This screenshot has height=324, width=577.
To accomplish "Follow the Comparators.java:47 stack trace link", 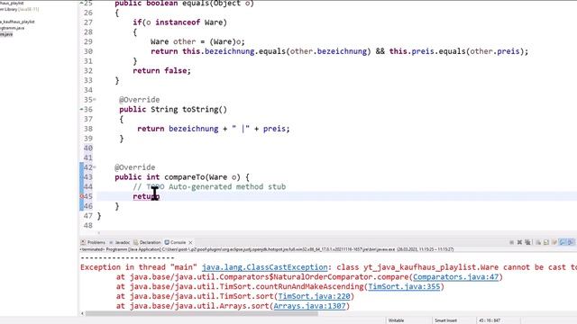I will coord(455,277).
